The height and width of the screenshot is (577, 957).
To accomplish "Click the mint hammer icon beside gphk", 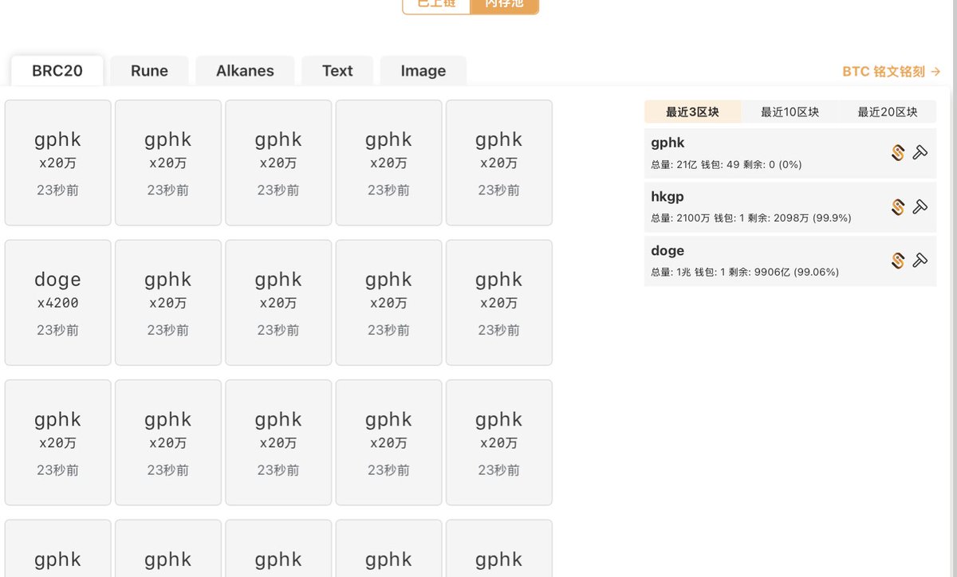I will tap(921, 153).
